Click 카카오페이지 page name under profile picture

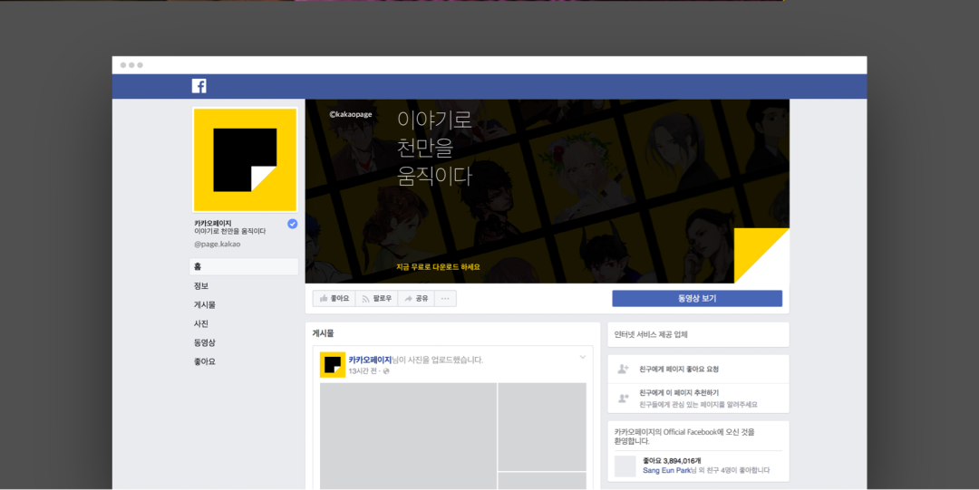(212, 223)
